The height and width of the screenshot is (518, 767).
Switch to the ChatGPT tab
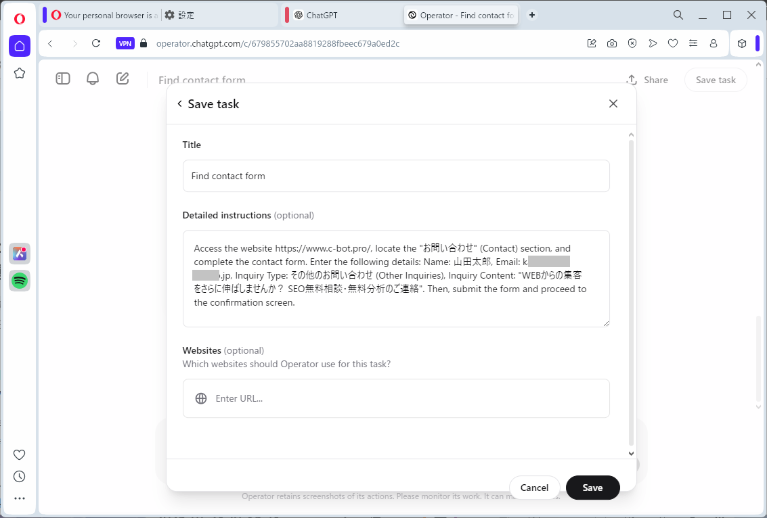(x=343, y=15)
